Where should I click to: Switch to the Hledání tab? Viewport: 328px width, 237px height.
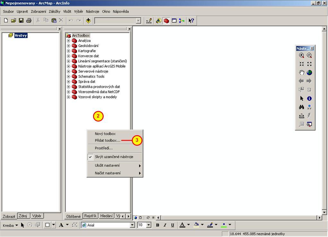click(106, 216)
